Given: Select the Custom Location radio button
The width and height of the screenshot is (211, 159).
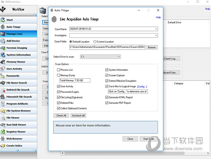Looking at the screenshot, I should 95,42.
